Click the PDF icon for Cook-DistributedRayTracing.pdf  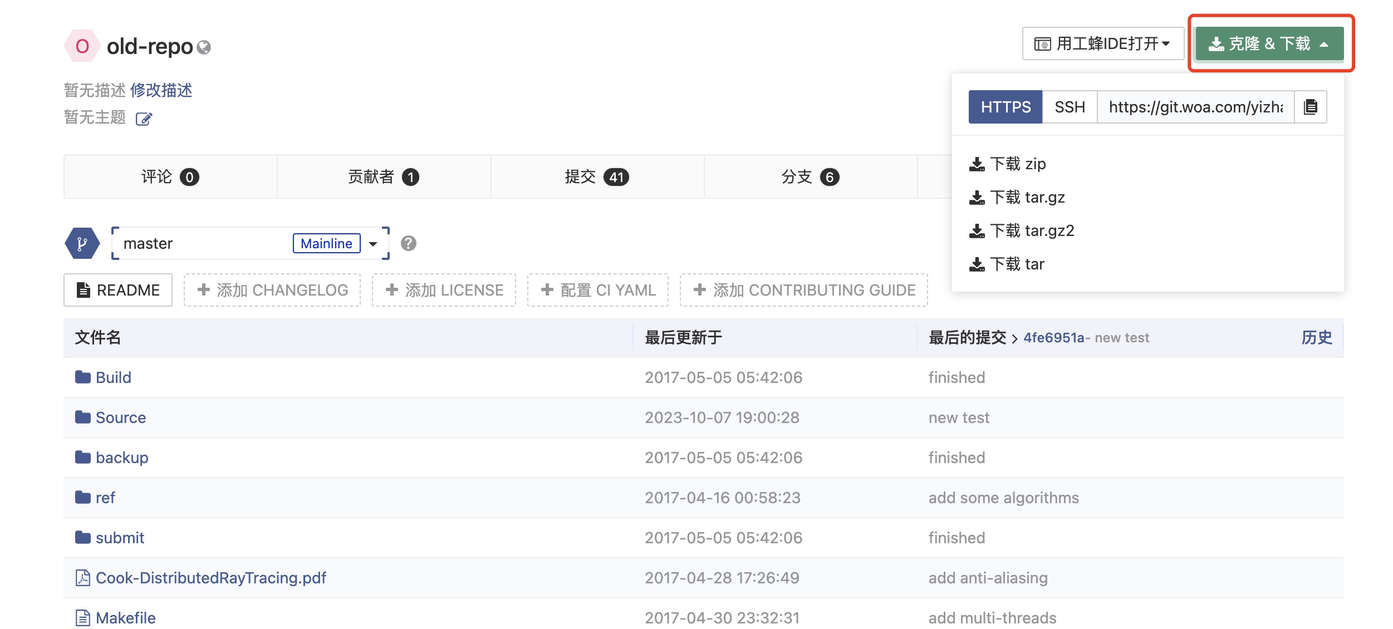82,578
